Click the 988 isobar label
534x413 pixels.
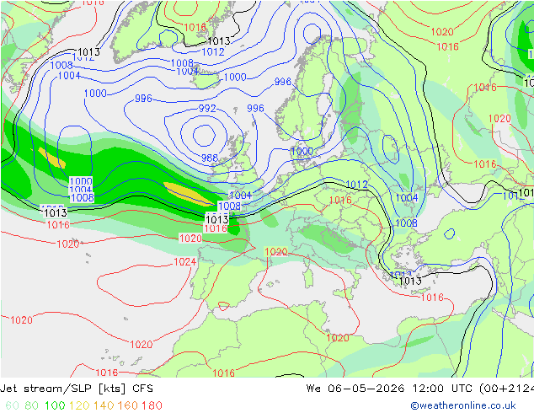pos(210,158)
